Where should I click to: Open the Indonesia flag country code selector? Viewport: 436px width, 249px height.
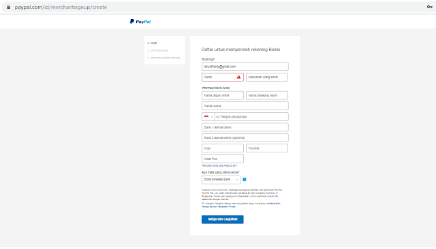(208, 117)
